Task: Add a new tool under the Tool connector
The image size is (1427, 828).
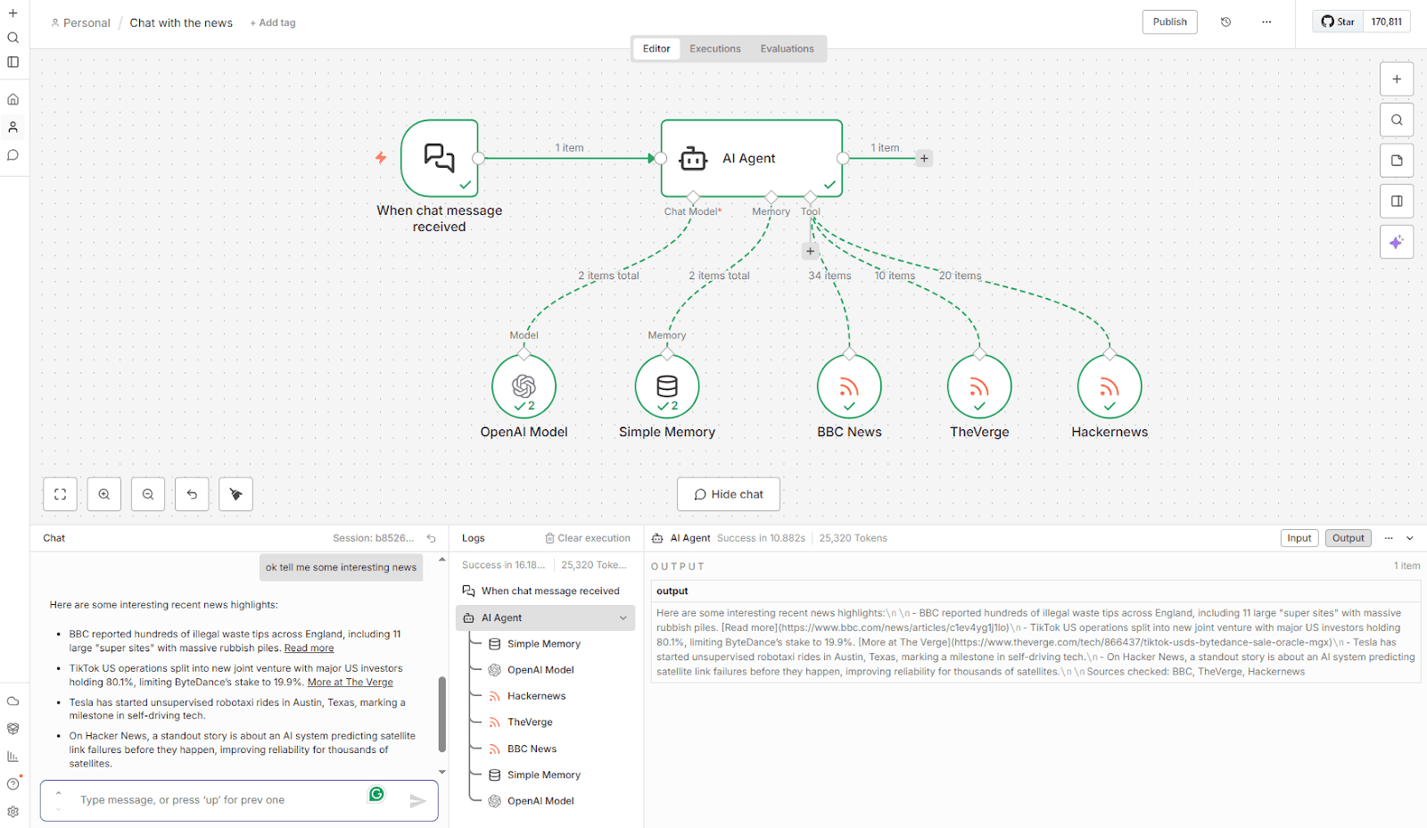Action: 810,251
